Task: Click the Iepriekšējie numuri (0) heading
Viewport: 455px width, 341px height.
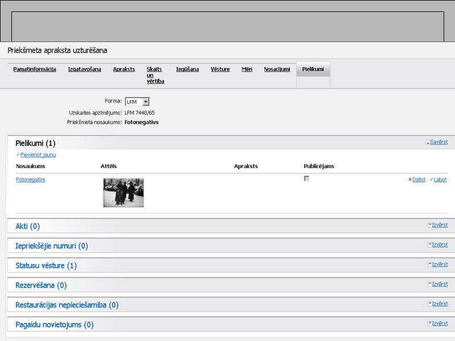Action: pos(52,246)
